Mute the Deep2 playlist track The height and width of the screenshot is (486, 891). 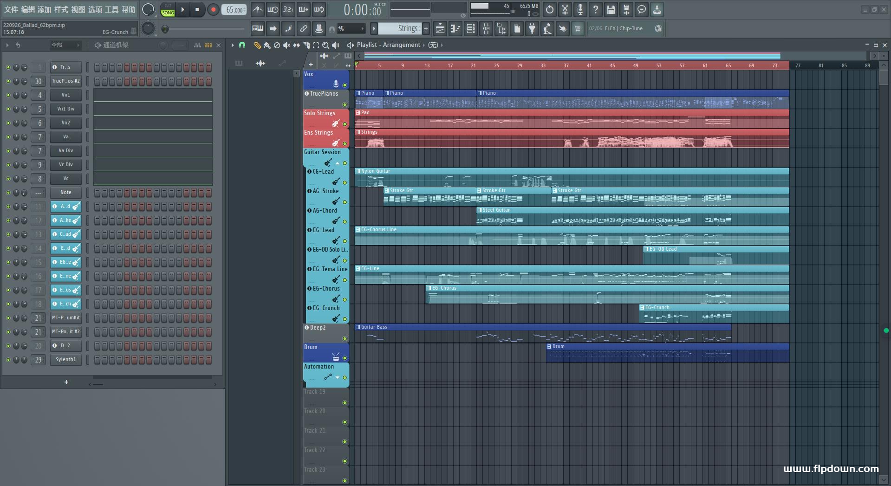[x=345, y=338]
